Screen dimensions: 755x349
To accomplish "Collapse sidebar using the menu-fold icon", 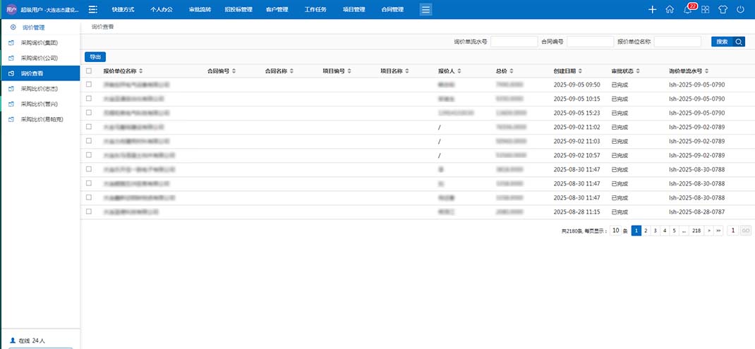I will coord(93,10).
